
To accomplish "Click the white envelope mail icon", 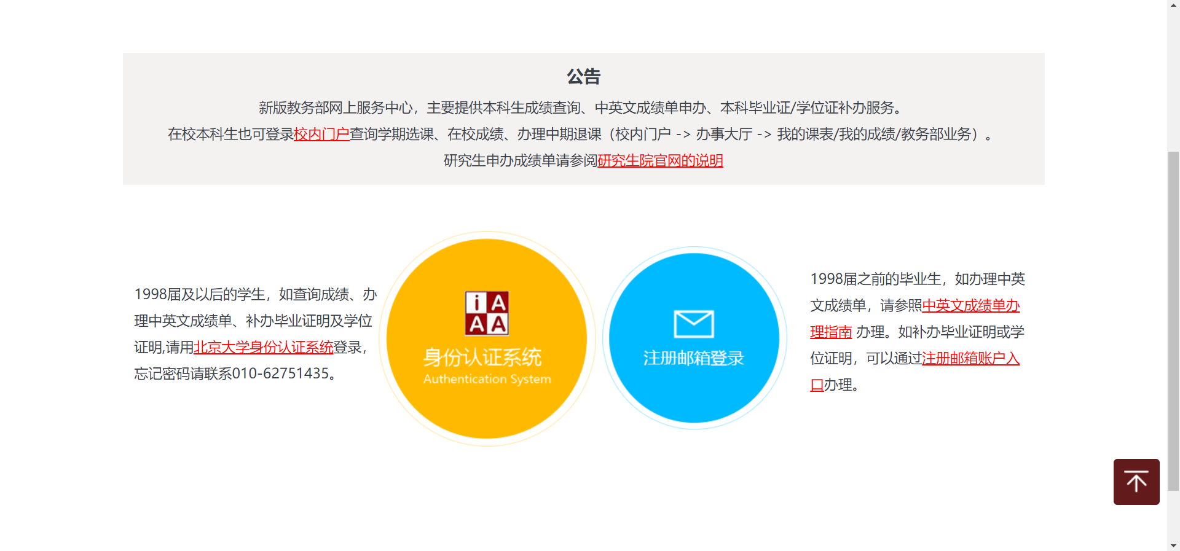I will pos(694,324).
